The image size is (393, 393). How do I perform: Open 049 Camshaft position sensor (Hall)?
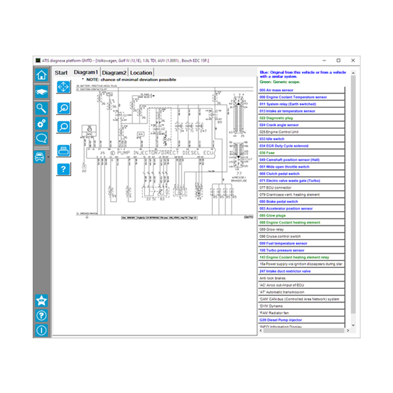pos(301,160)
